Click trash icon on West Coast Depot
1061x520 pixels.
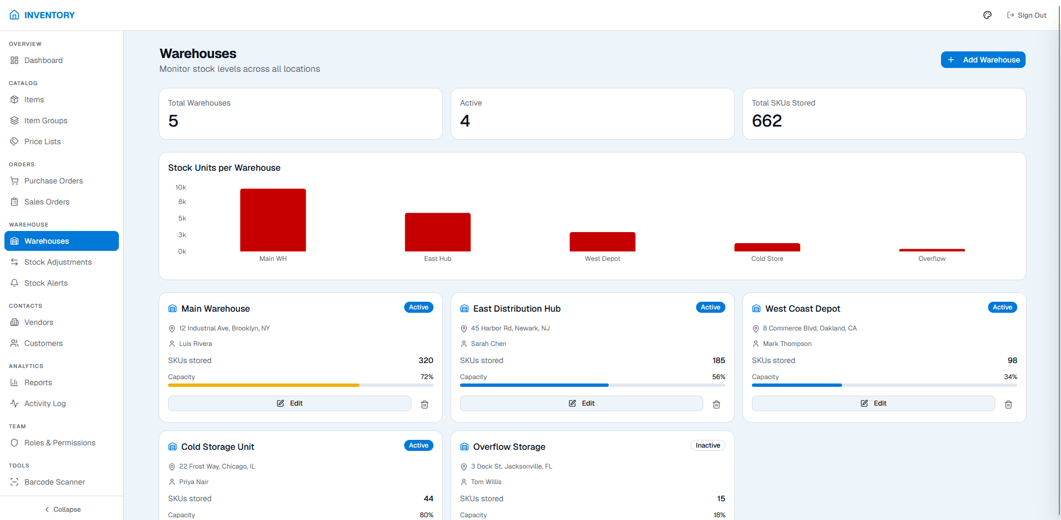click(x=1008, y=405)
